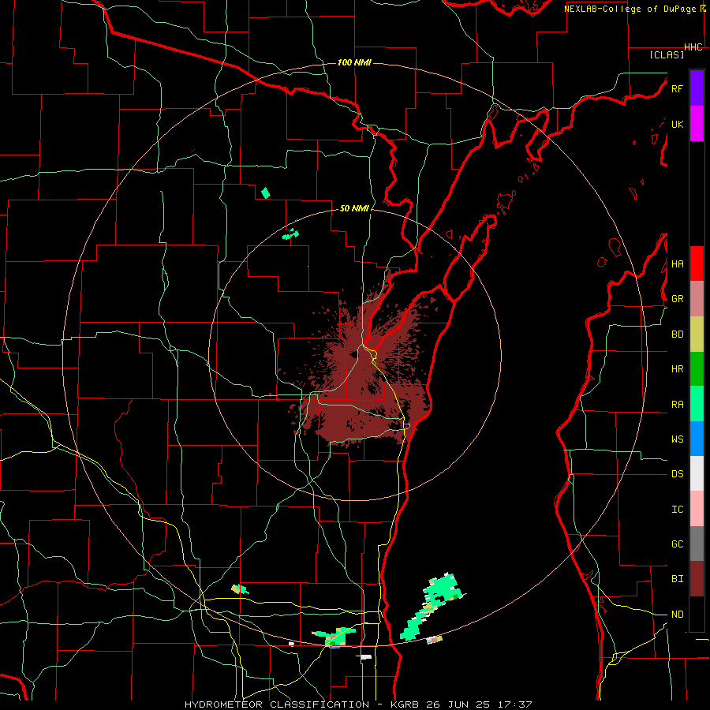This screenshot has height=710, width=710.
Task: Click the IC legend label
Action: [677, 510]
